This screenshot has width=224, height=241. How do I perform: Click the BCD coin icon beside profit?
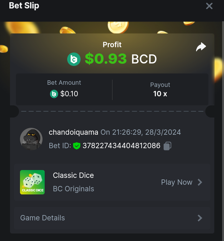click(74, 59)
